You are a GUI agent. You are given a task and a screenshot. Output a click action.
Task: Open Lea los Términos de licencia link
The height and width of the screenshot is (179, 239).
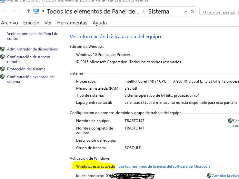pyautogui.click(x=164, y=166)
